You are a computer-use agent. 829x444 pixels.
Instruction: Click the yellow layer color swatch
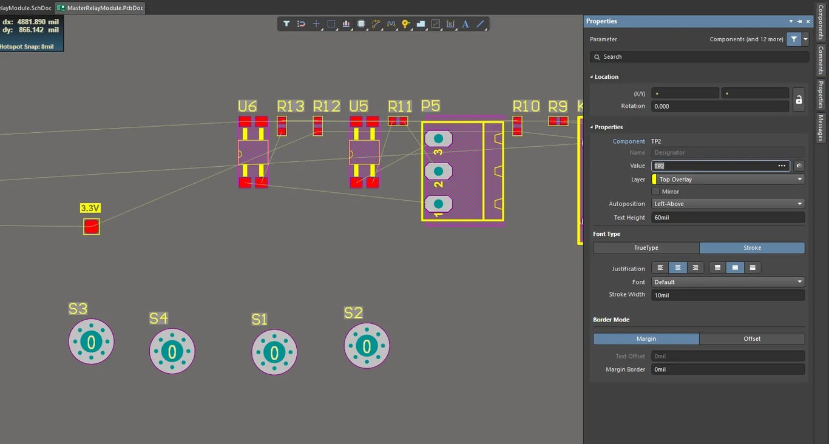(x=654, y=180)
